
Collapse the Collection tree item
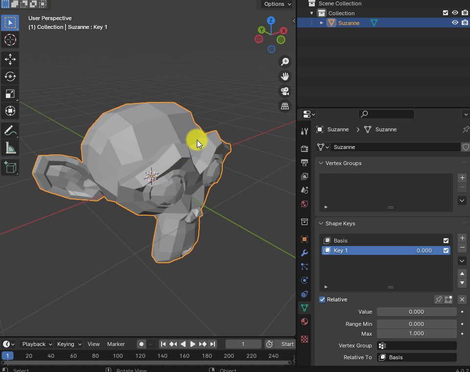tap(312, 13)
